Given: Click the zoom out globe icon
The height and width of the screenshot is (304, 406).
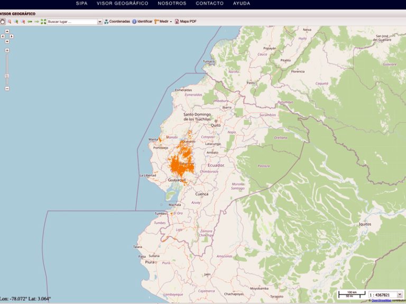Looking at the screenshot, I should (x=23, y=22).
